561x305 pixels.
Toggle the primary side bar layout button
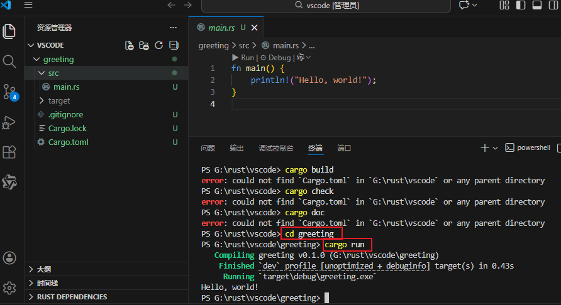point(521,5)
